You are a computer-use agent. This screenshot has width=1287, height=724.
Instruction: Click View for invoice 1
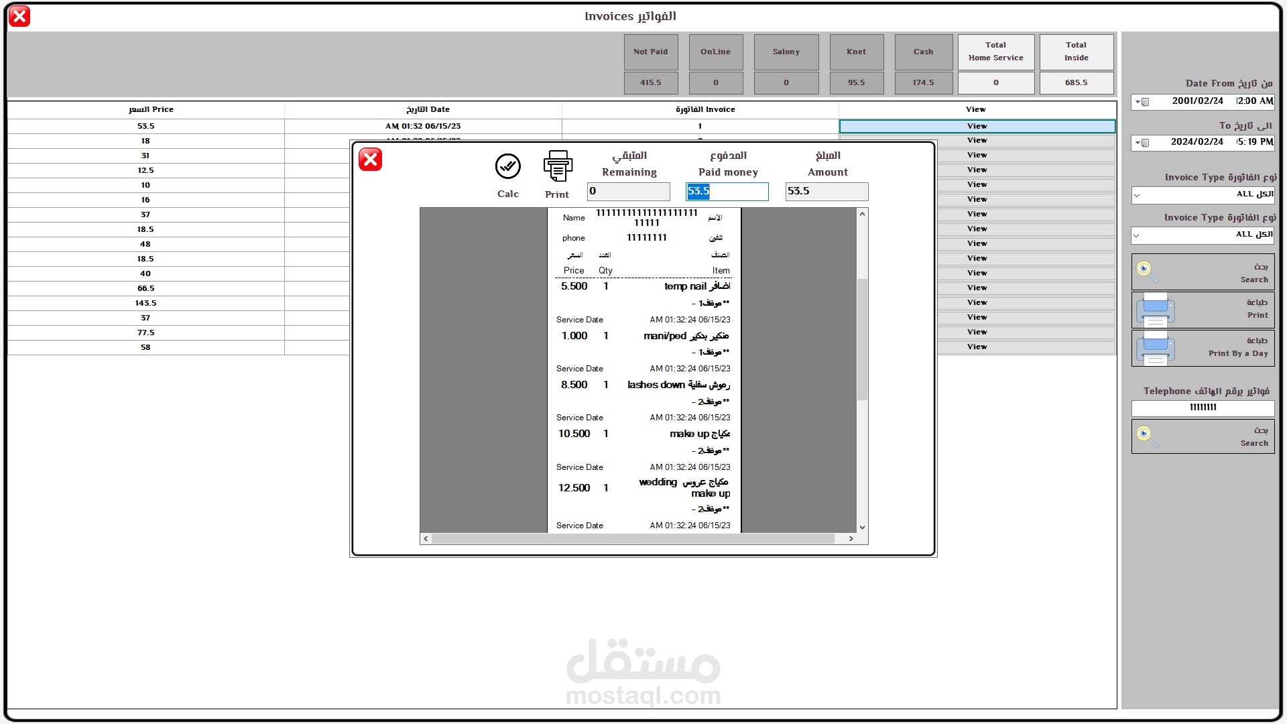click(977, 126)
